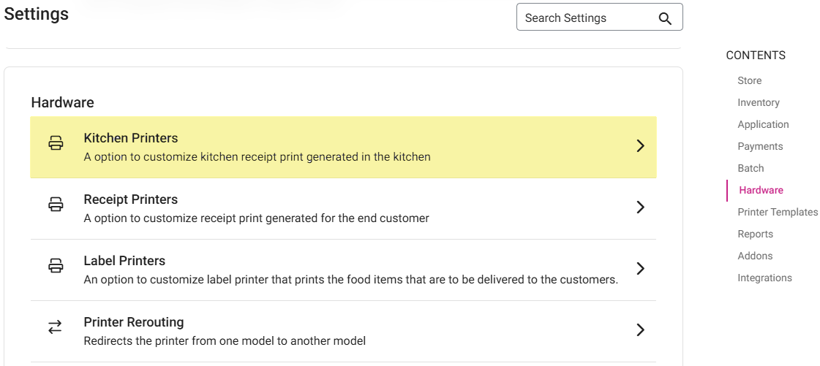
Task: Expand Receipt Printers with its chevron
Action: [x=640, y=207]
